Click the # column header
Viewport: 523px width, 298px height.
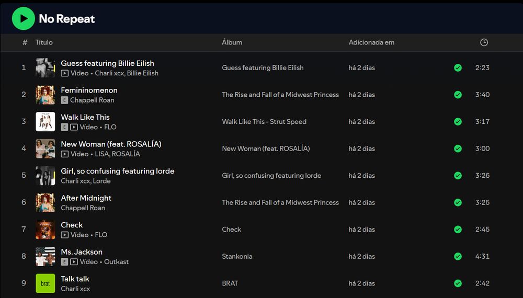point(25,42)
